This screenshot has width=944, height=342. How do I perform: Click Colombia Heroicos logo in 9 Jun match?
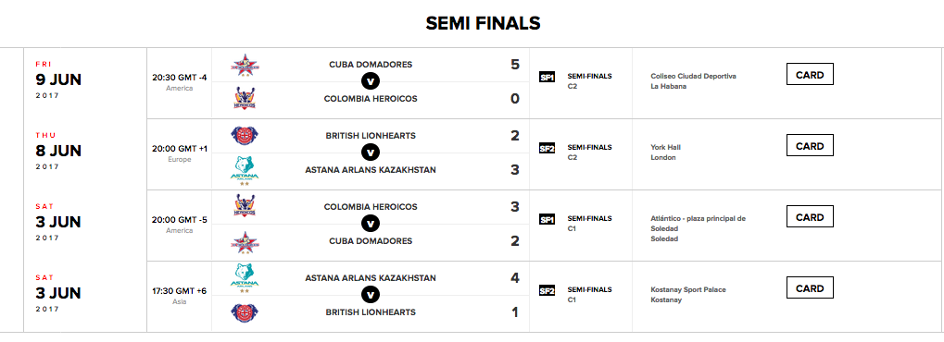[x=245, y=98]
